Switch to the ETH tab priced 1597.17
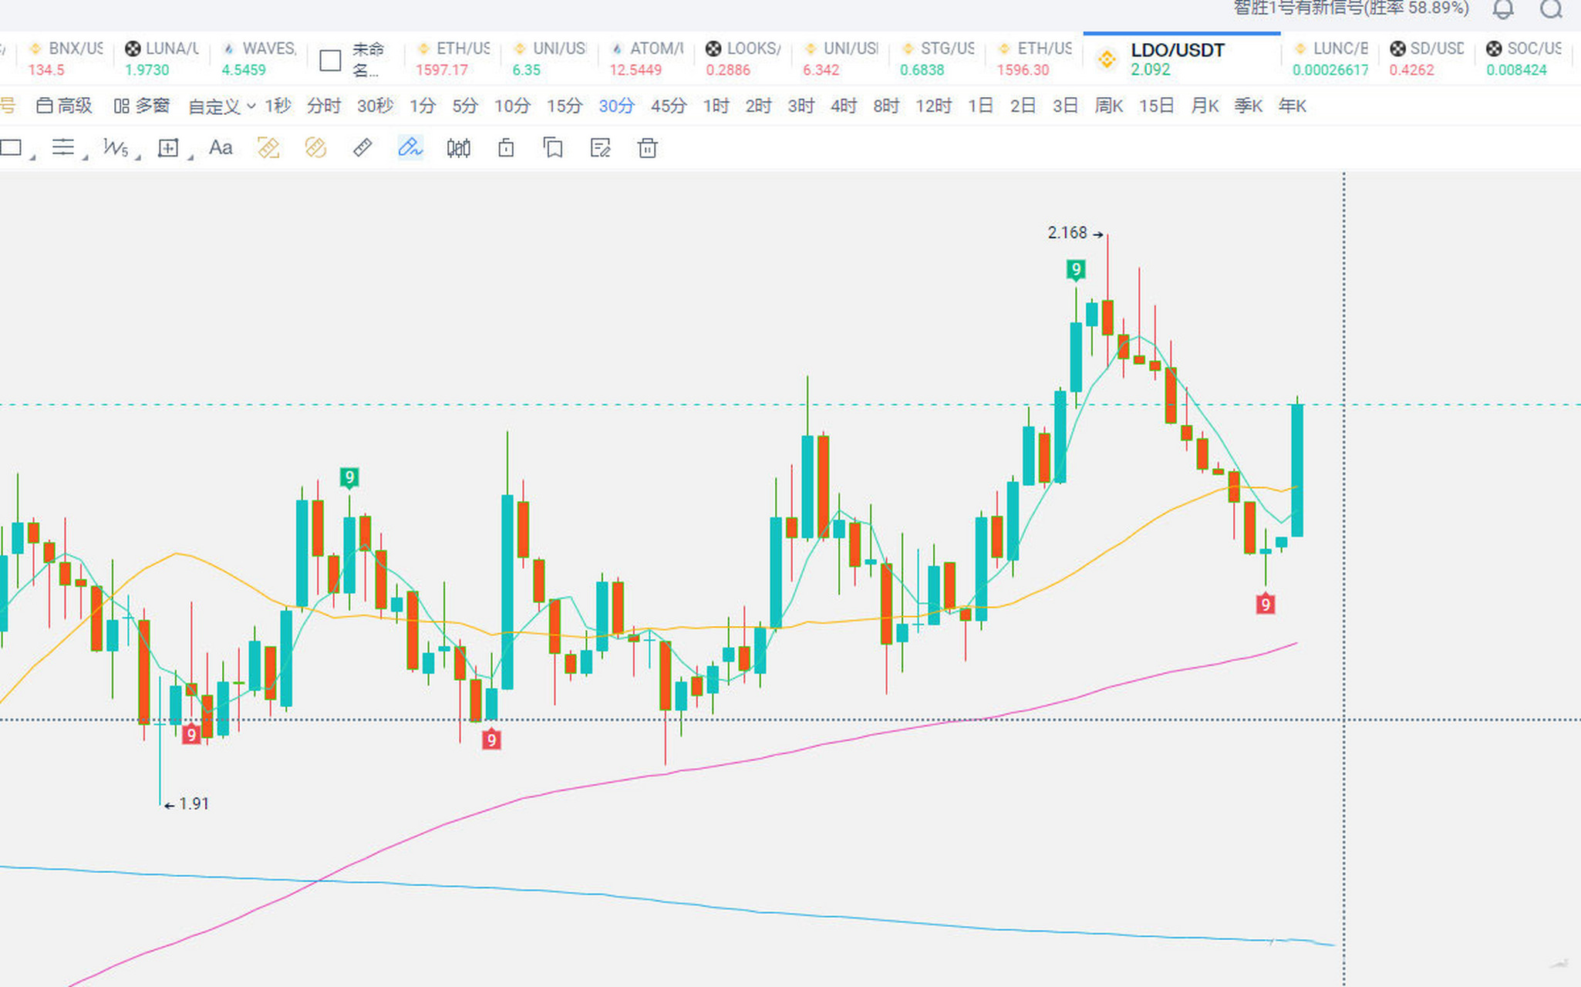The image size is (1581, 987). point(452,59)
